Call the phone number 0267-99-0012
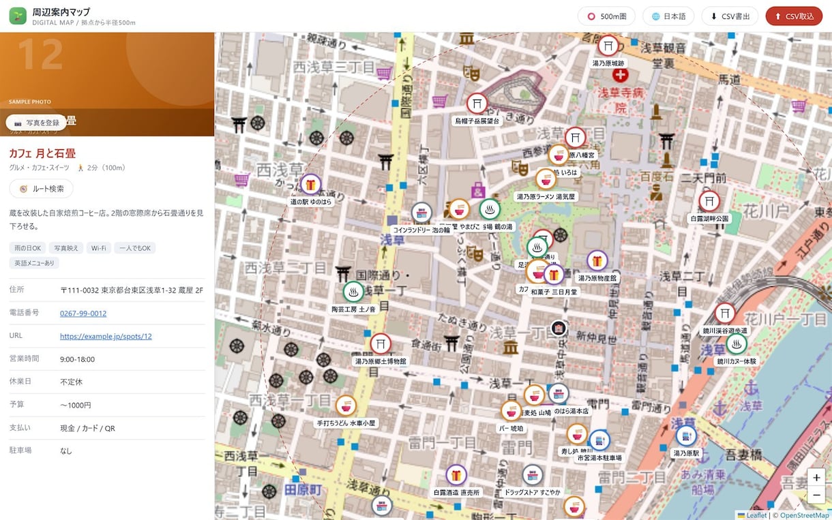Screen dimensions: 832x520 [83, 313]
